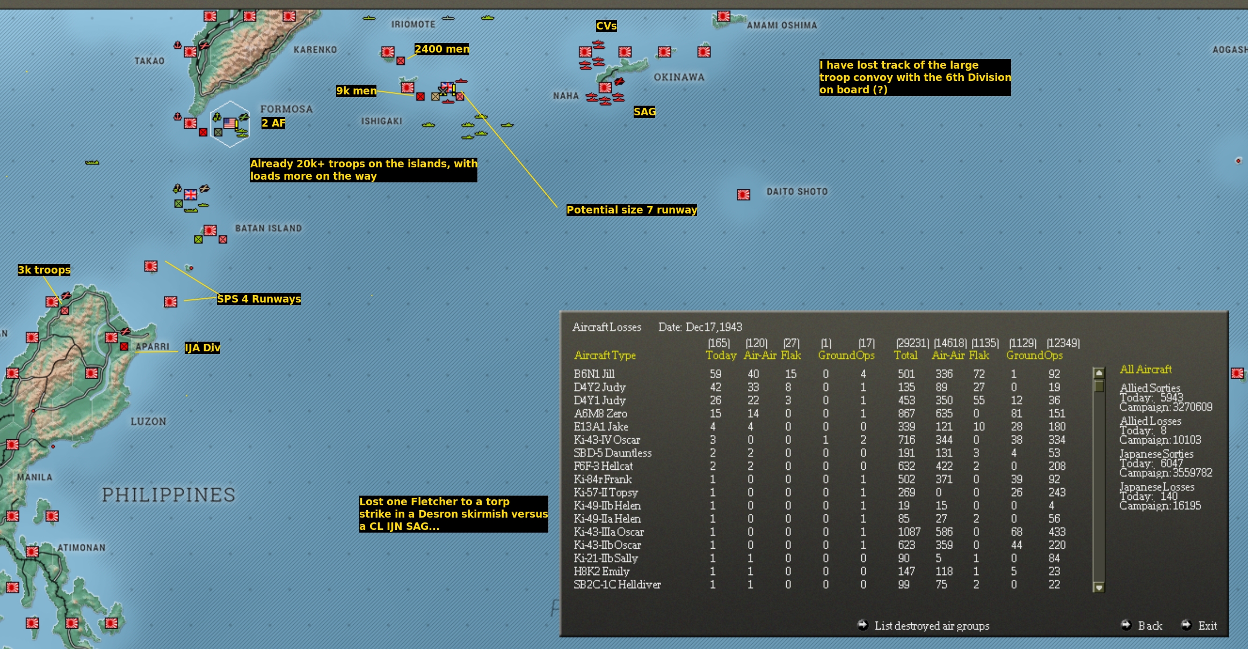Select the island flag labeled 9k men
This screenshot has height=649, width=1248.
(408, 87)
